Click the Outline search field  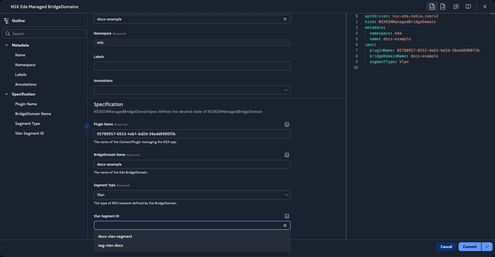pos(44,34)
